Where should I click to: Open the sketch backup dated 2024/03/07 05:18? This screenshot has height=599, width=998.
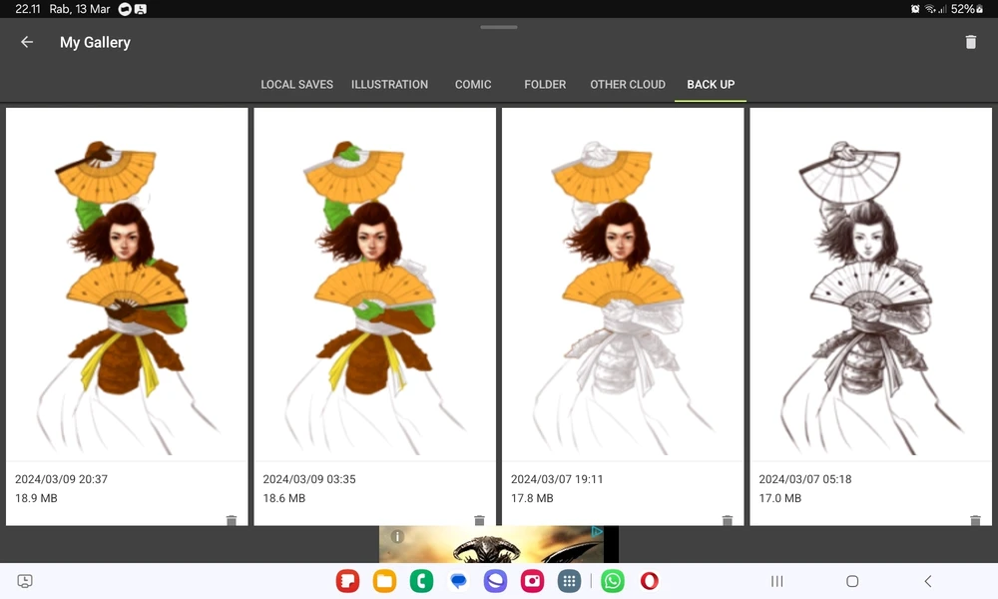pyautogui.click(x=870, y=285)
